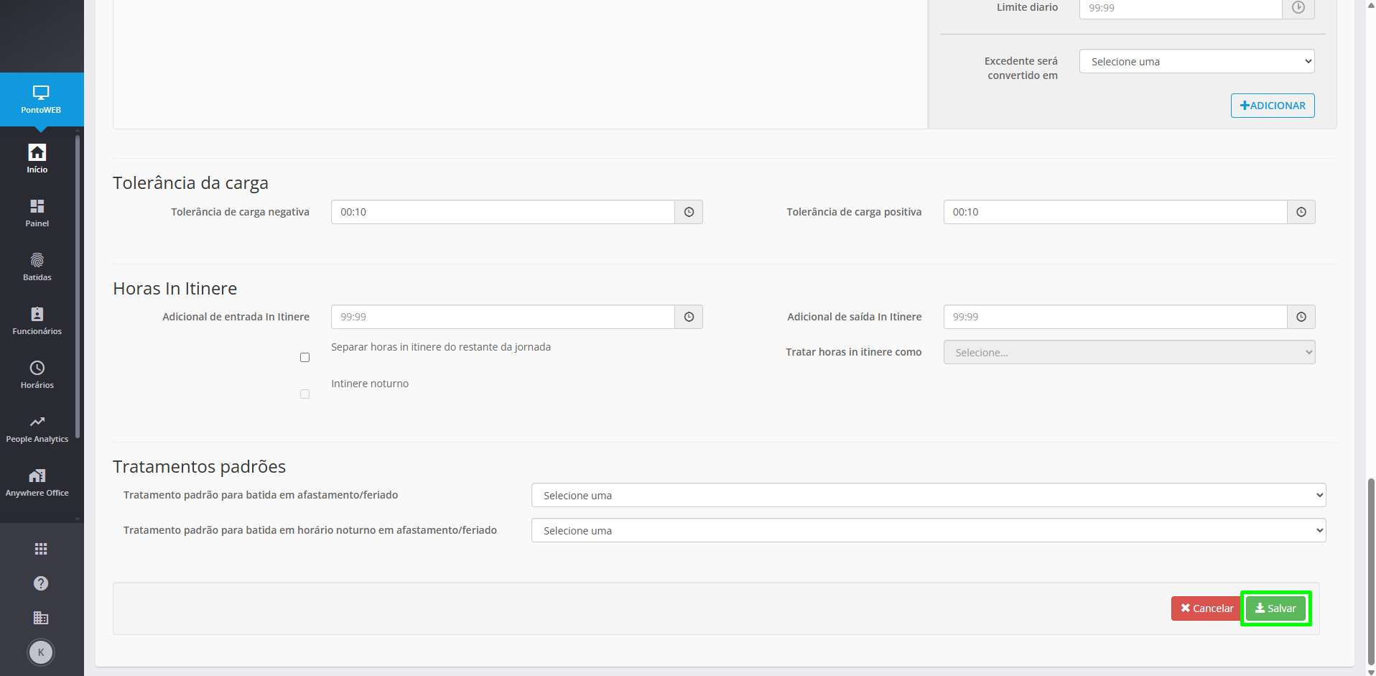Go to Início in the sidebar
The image size is (1376, 676).
(37, 159)
